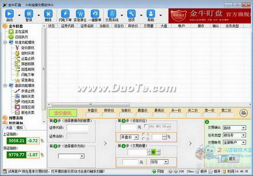Open 紧急清仓 item in sidebar tree

coord(28,80)
